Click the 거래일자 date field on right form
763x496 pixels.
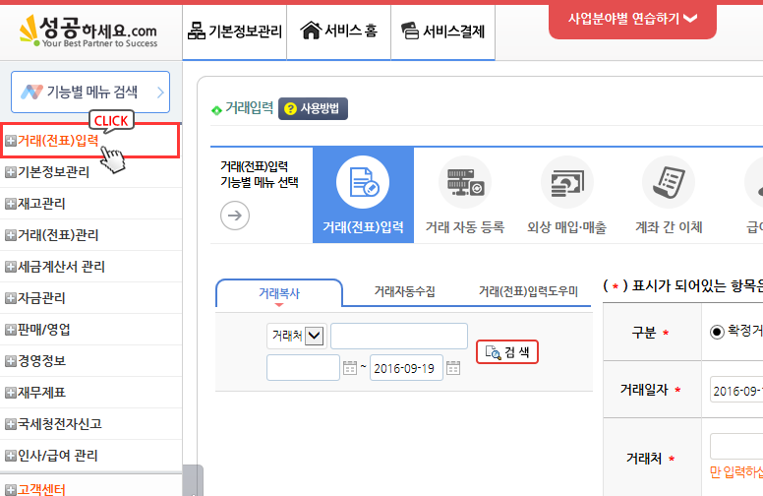coord(736,390)
